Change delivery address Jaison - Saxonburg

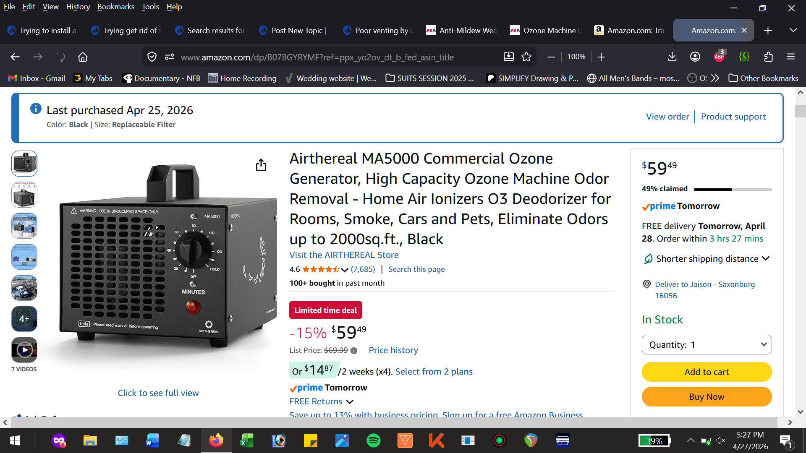pyautogui.click(x=705, y=290)
